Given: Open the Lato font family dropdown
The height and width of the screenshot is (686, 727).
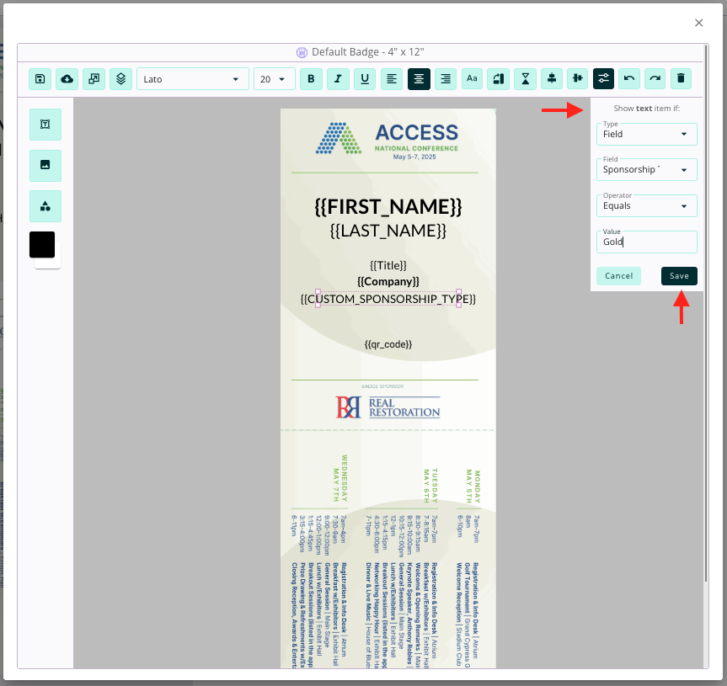Looking at the screenshot, I should (x=192, y=79).
